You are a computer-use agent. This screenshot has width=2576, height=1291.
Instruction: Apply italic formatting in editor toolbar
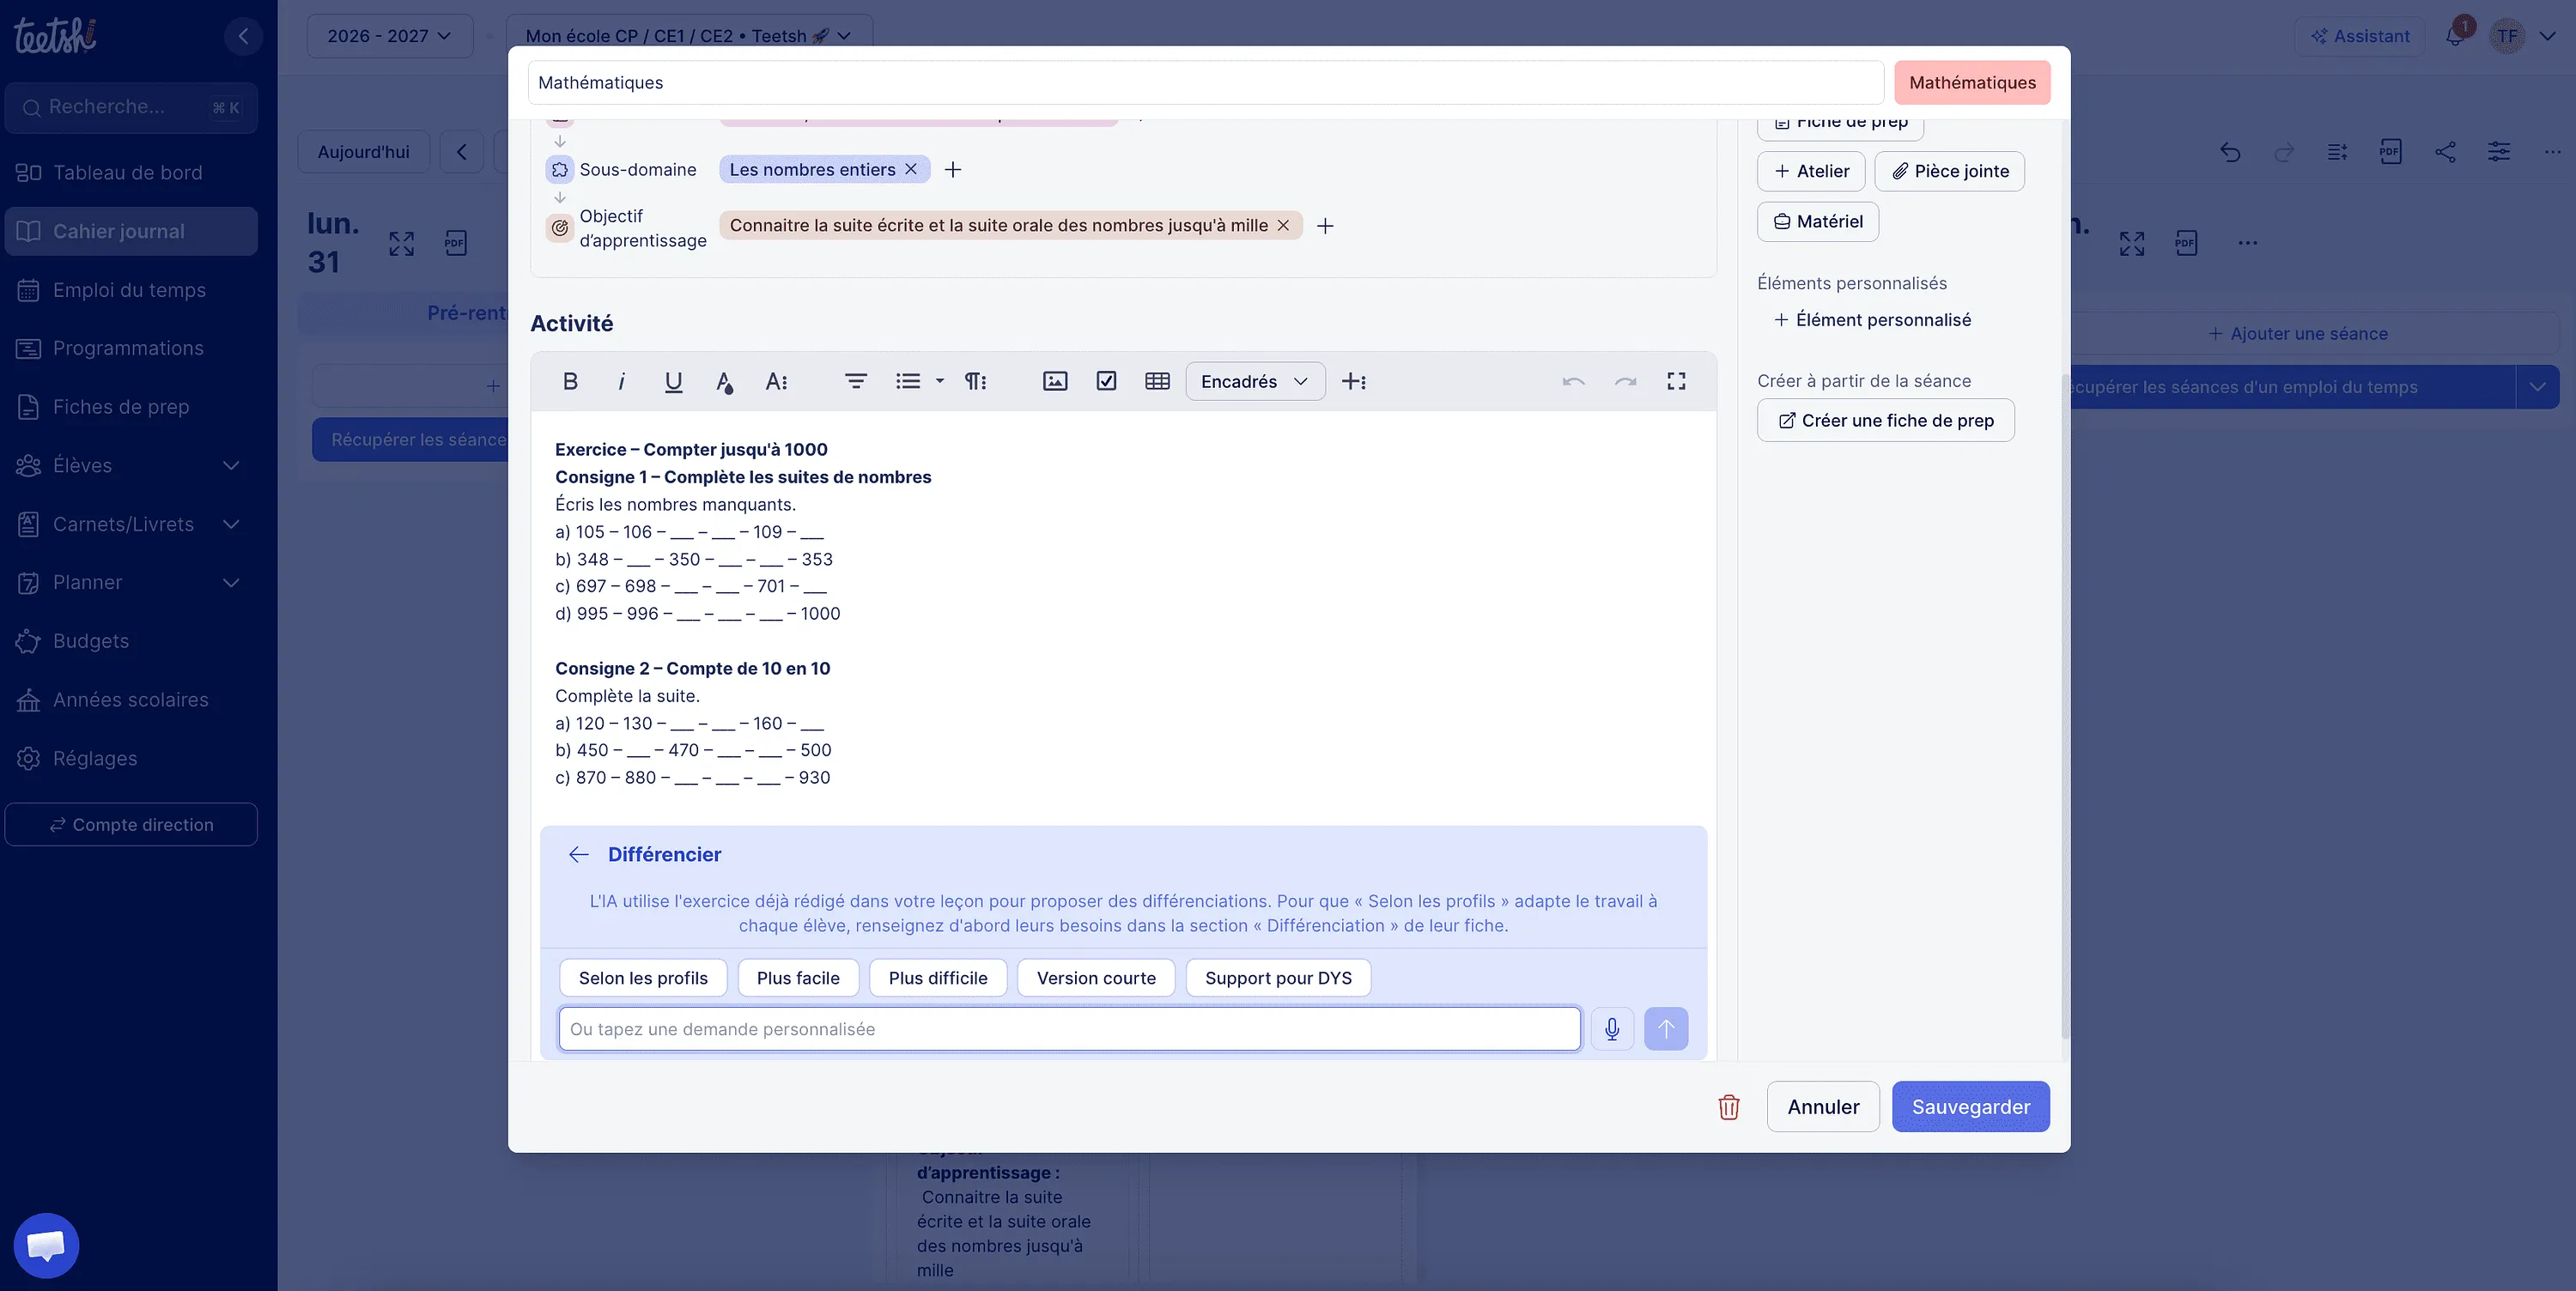pyautogui.click(x=621, y=381)
